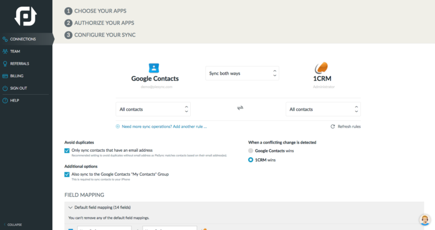Select 1CRM wins radio option
This screenshot has width=435, height=230.
(x=251, y=160)
